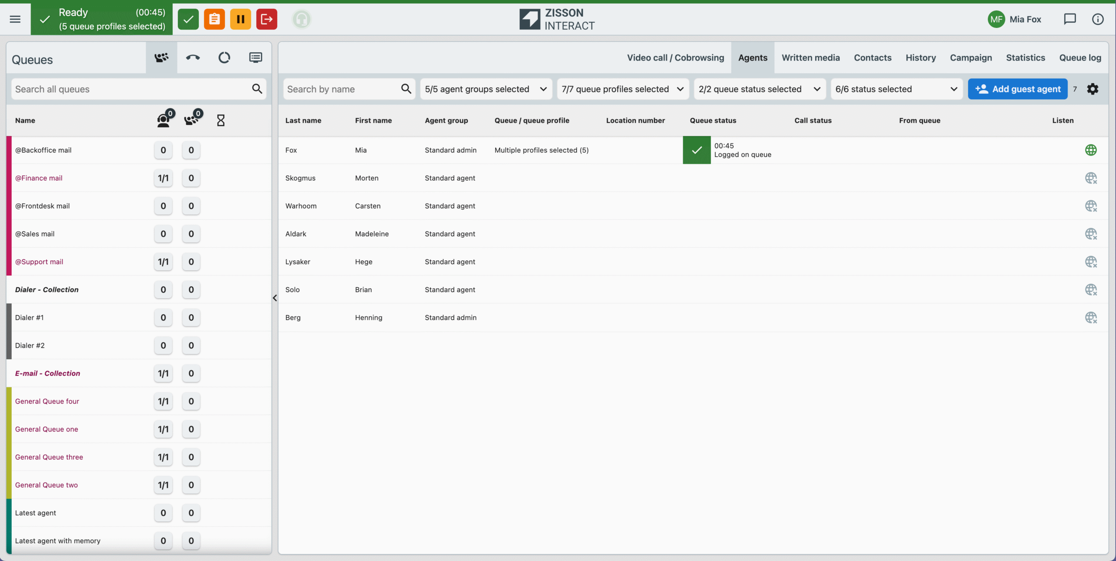
Task: Click the red log off icon
Action: click(x=266, y=19)
